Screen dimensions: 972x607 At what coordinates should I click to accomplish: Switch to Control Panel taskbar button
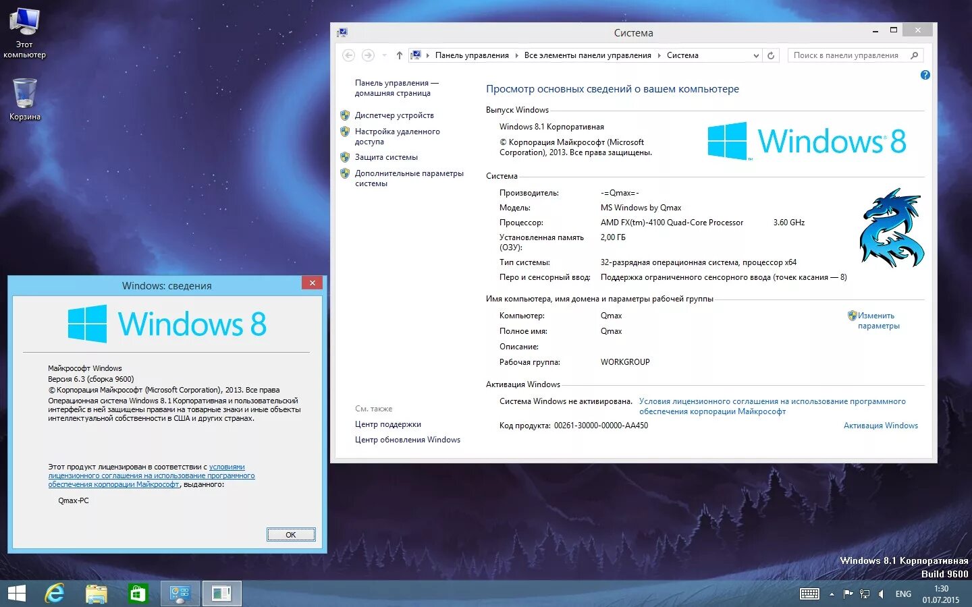click(x=180, y=594)
